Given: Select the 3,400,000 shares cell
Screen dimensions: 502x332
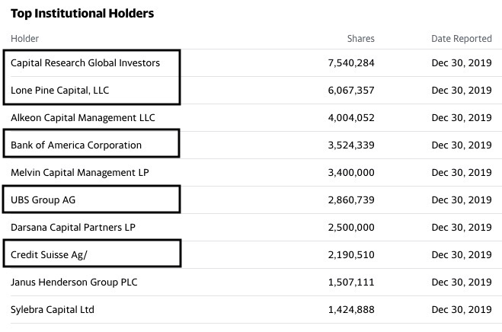Looking at the screenshot, I should coord(350,172).
